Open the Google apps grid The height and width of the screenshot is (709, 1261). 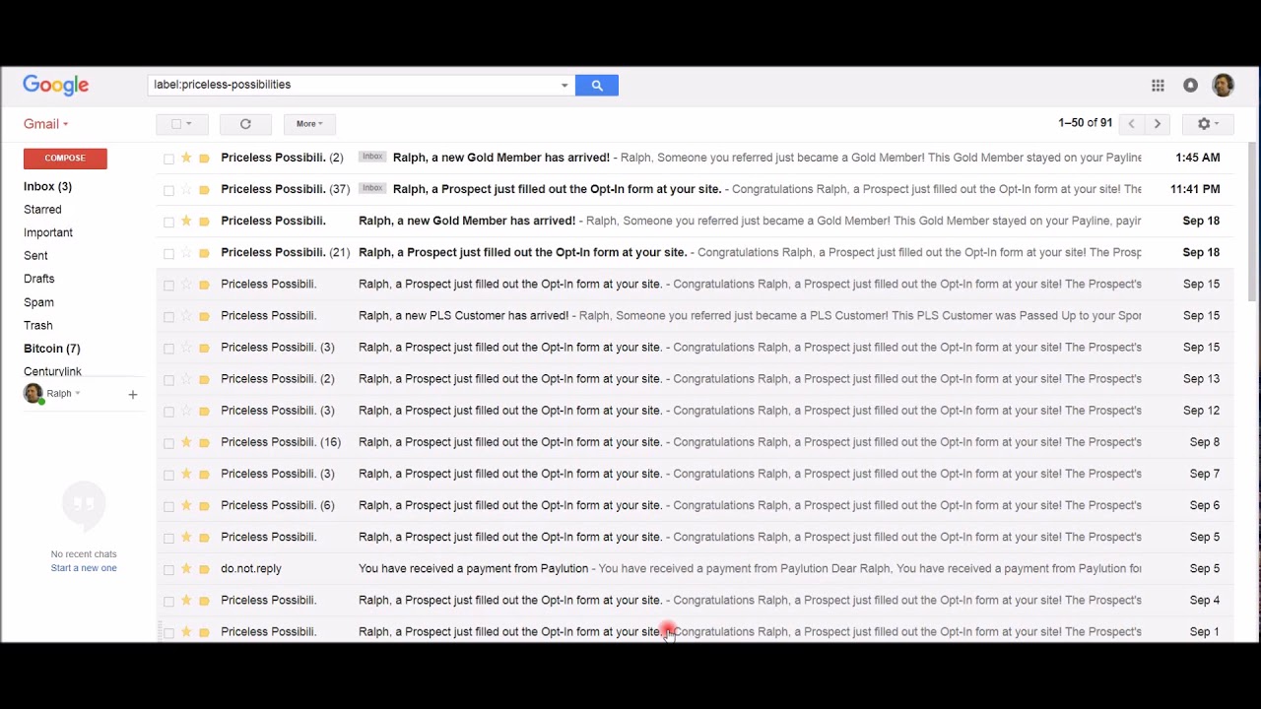(1158, 86)
